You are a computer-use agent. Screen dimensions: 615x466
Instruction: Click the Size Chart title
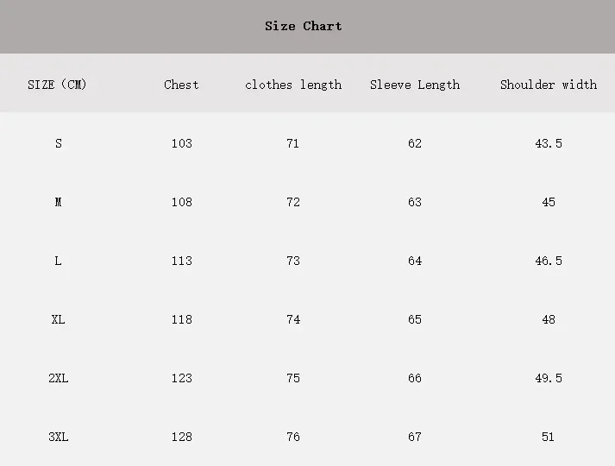(x=304, y=26)
